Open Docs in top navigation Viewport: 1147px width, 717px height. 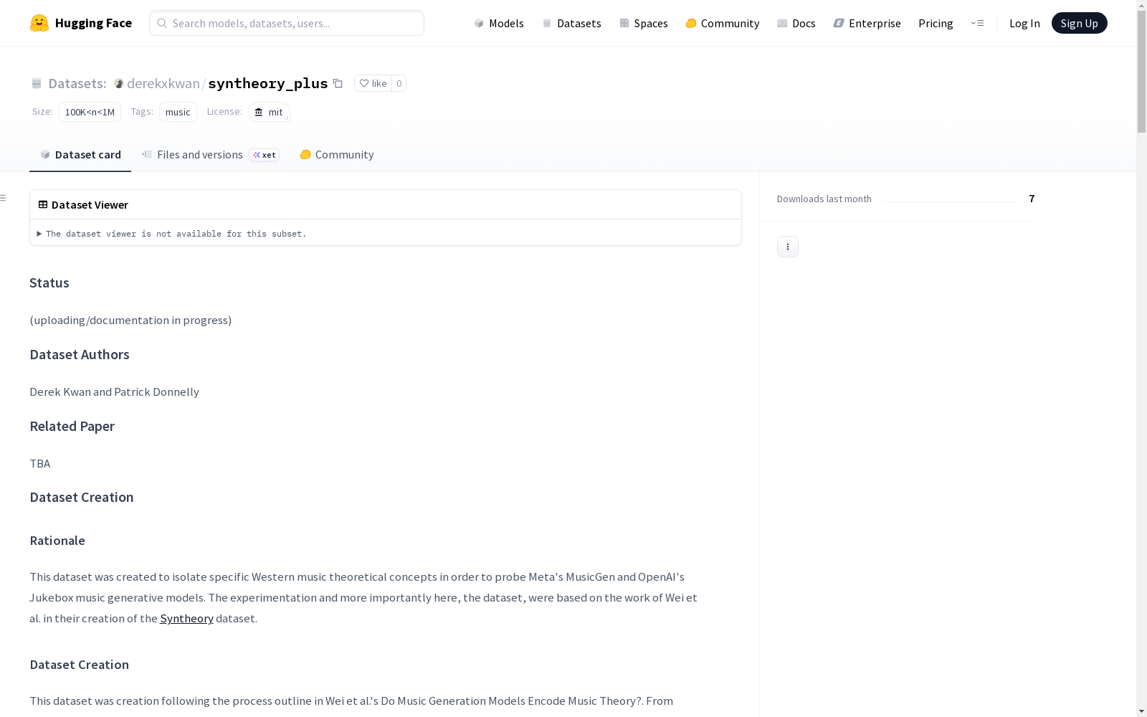tap(796, 23)
